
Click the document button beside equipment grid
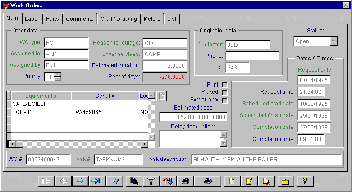pyautogui.click(x=162, y=96)
